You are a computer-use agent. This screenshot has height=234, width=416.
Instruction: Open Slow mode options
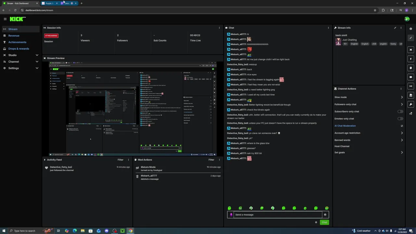pyautogui.click(x=369, y=97)
